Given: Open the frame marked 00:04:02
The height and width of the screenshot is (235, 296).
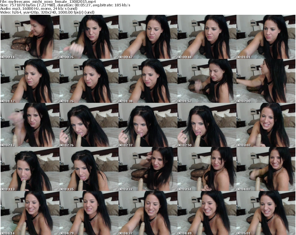Looking at the screenshot, I should [266, 169].
